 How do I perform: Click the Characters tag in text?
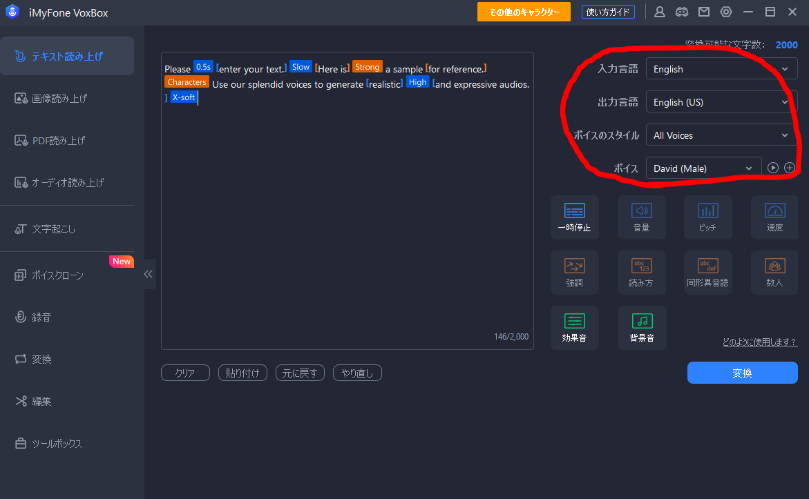[x=187, y=82]
